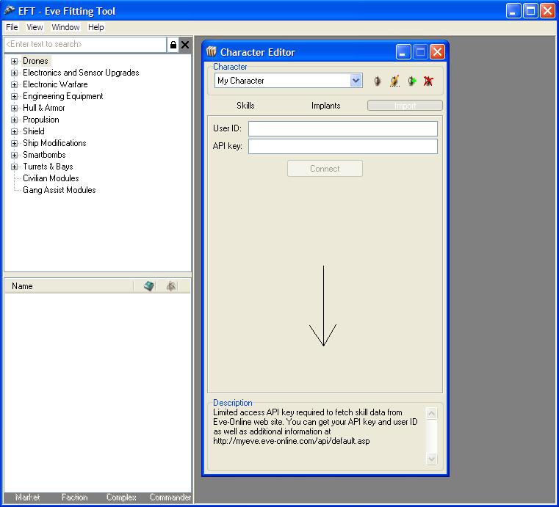
Task: Select the Import tab
Action: 405,106
